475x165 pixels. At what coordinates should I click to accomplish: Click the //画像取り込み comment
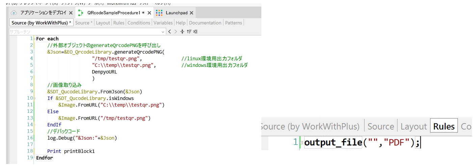(64, 85)
